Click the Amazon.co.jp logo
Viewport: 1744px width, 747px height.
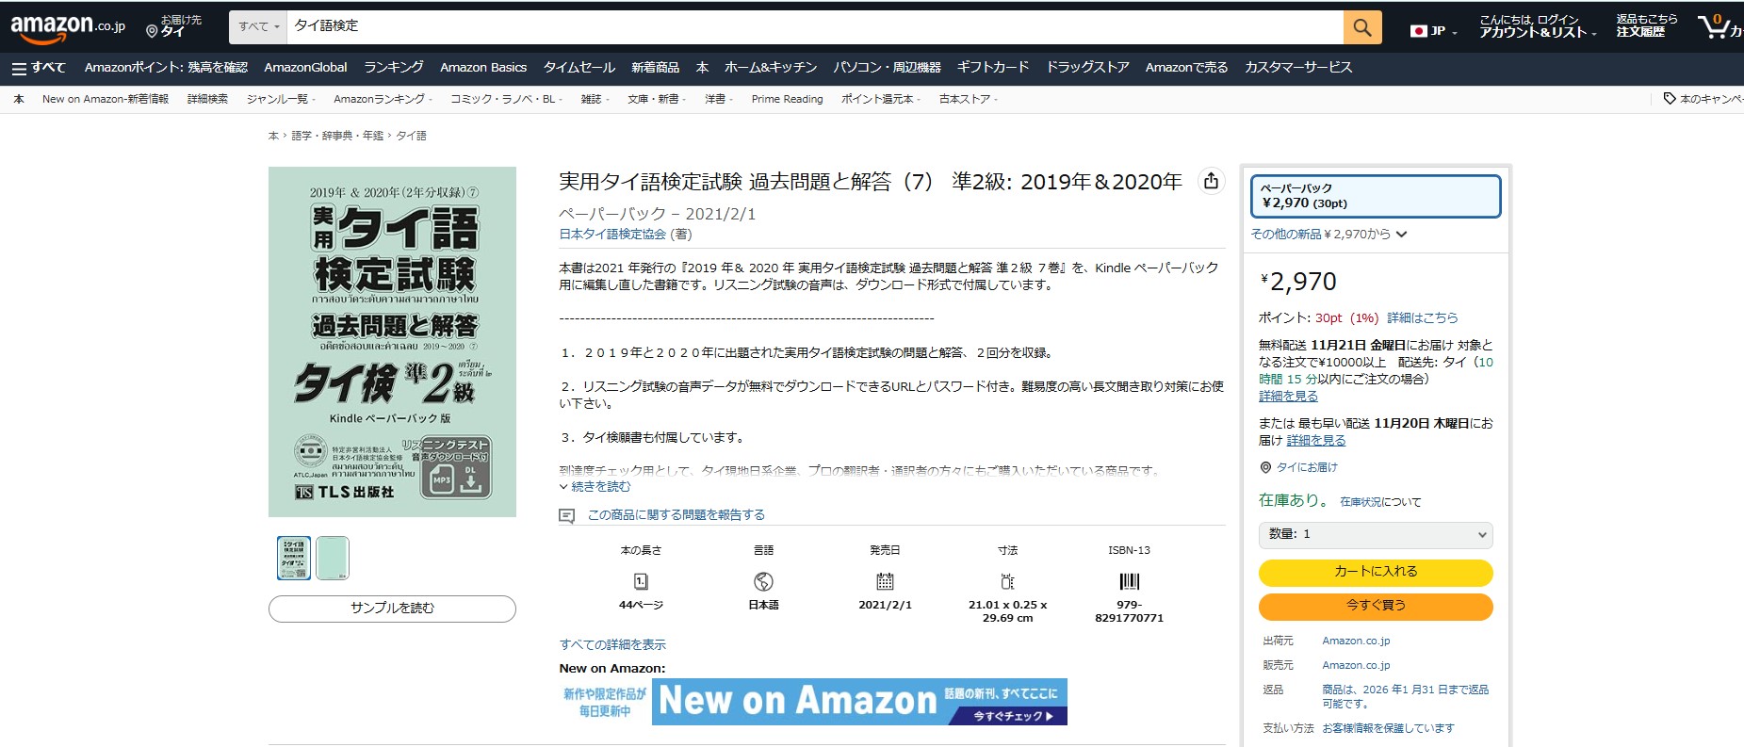(x=68, y=27)
